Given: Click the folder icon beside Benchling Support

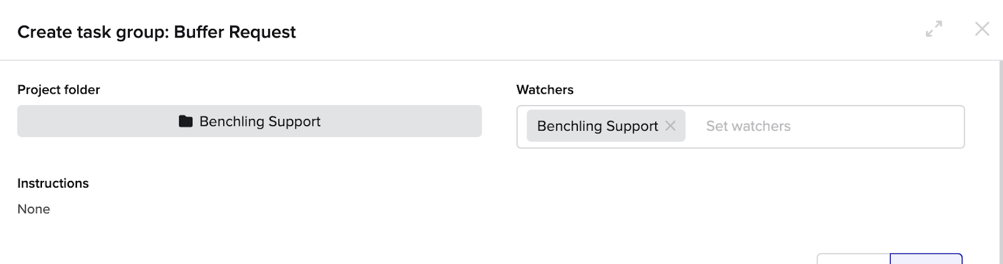Looking at the screenshot, I should (x=186, y=121).
